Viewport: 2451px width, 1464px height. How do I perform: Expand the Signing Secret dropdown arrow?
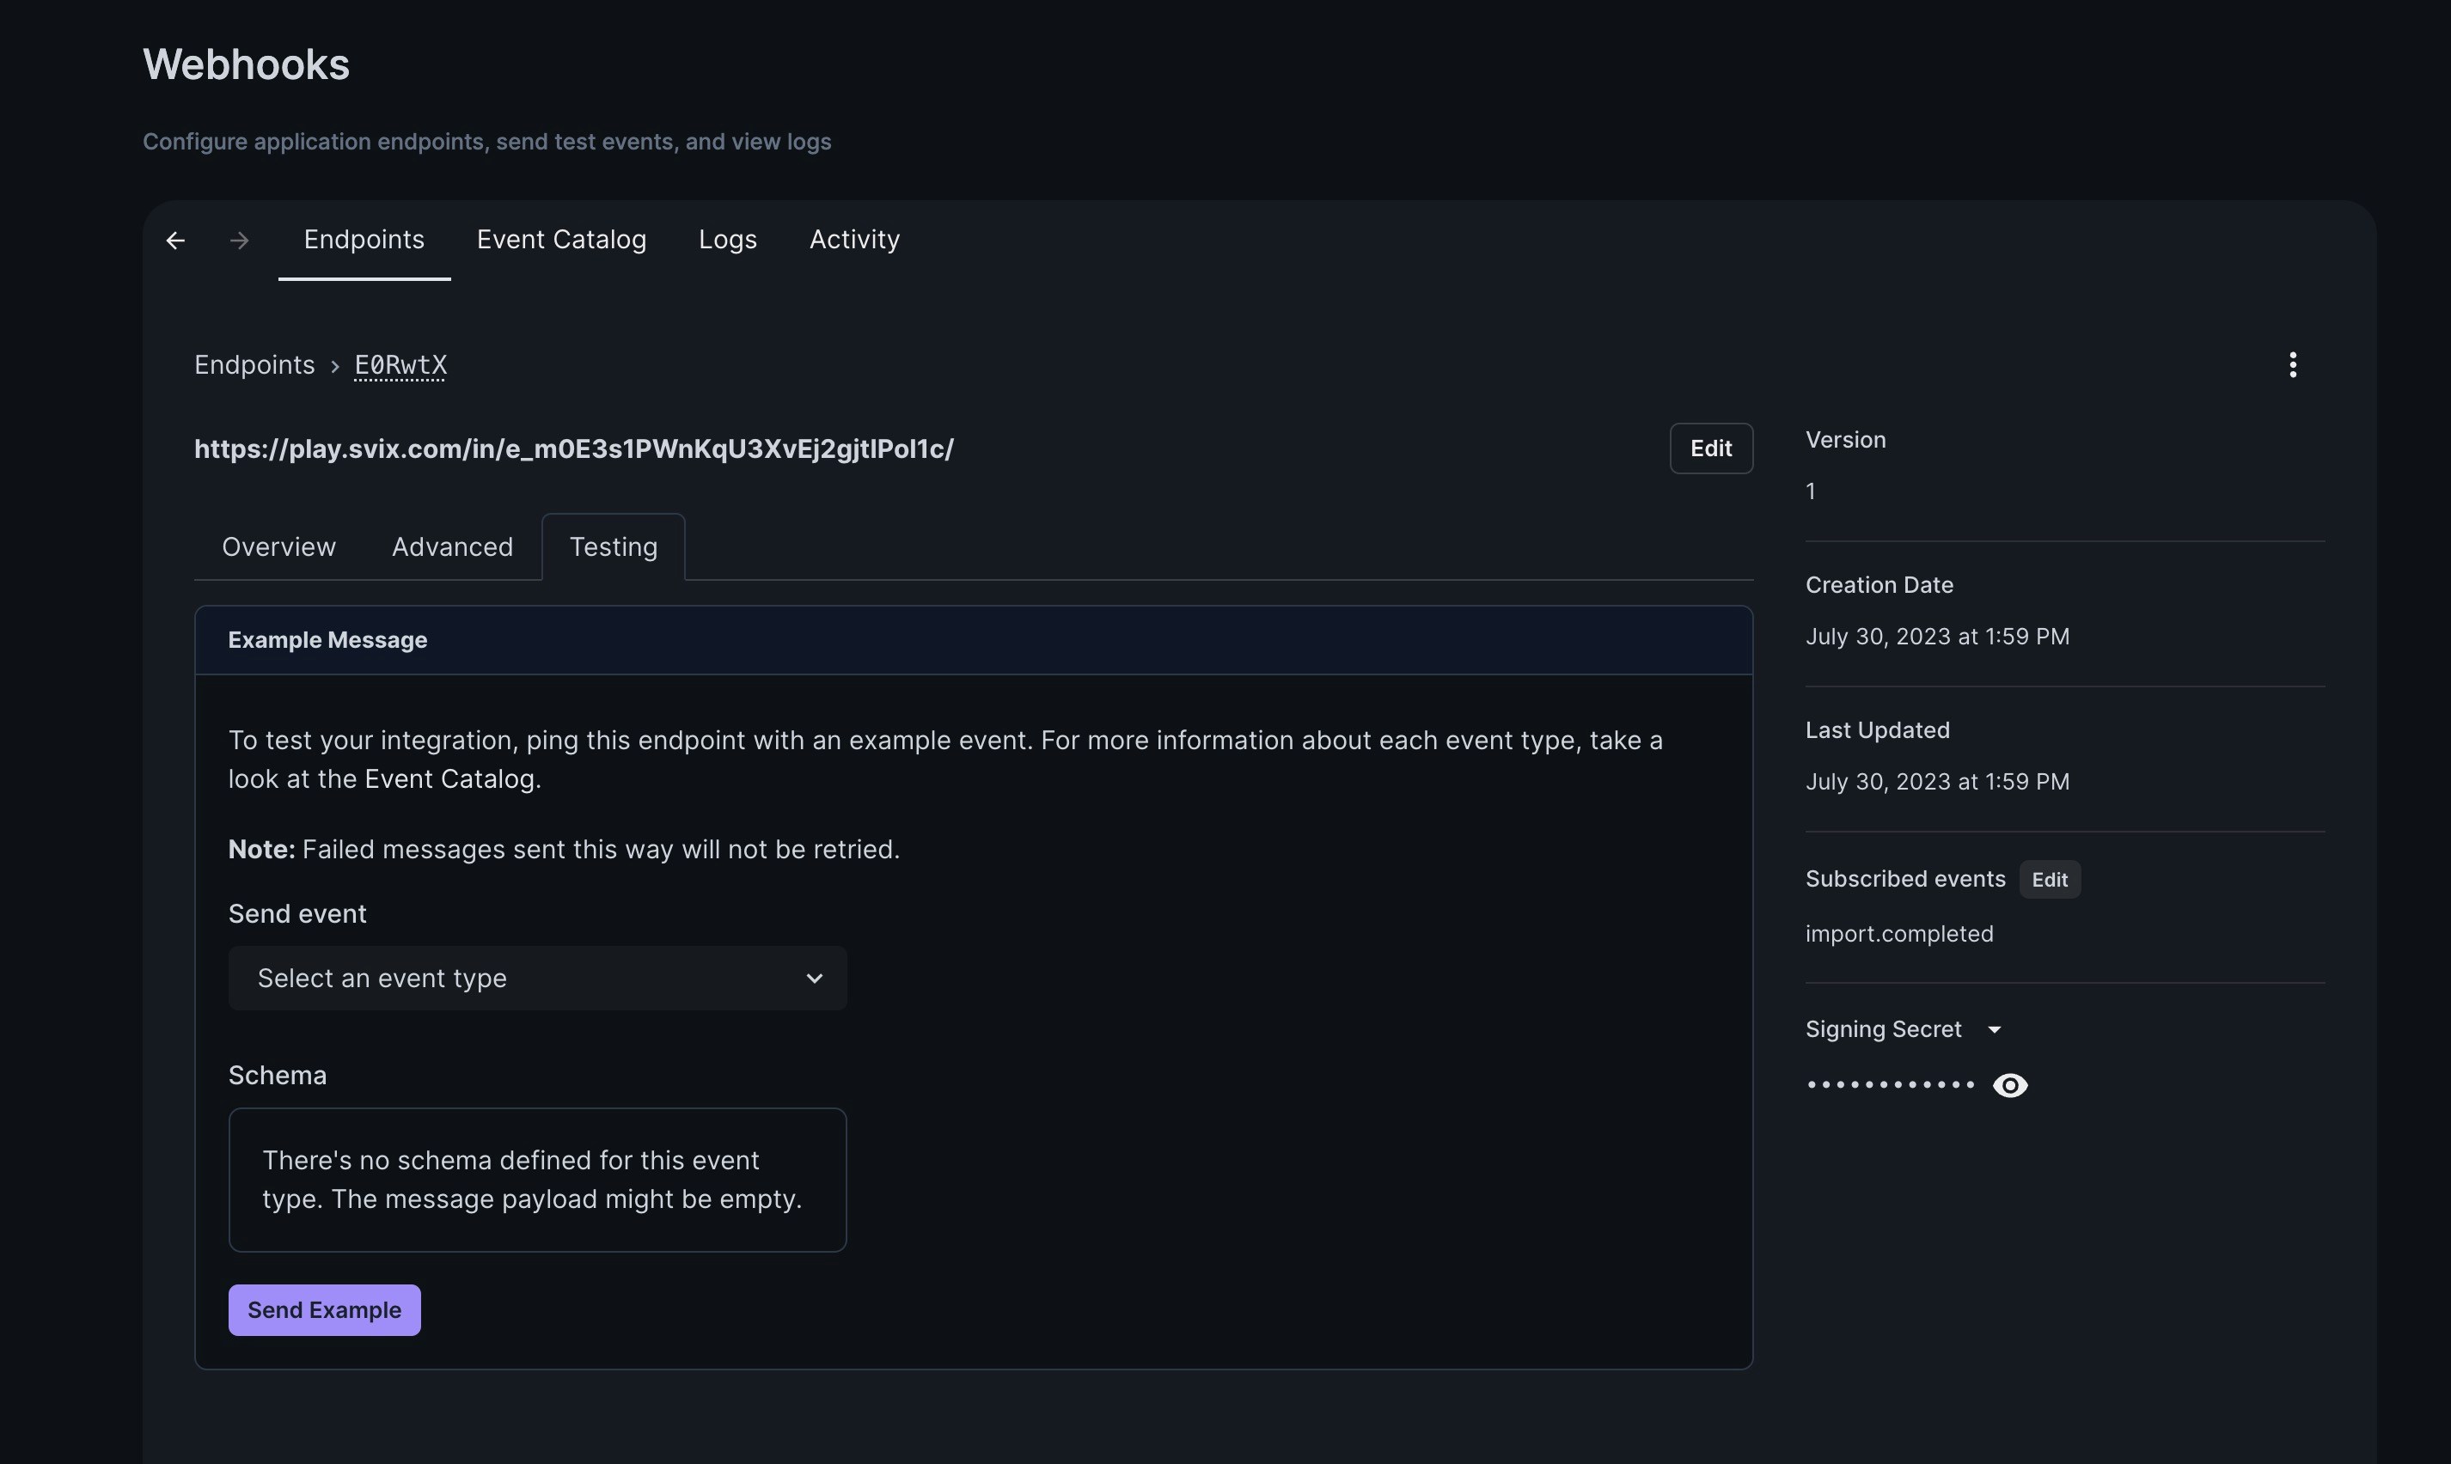point(1994,1030)
